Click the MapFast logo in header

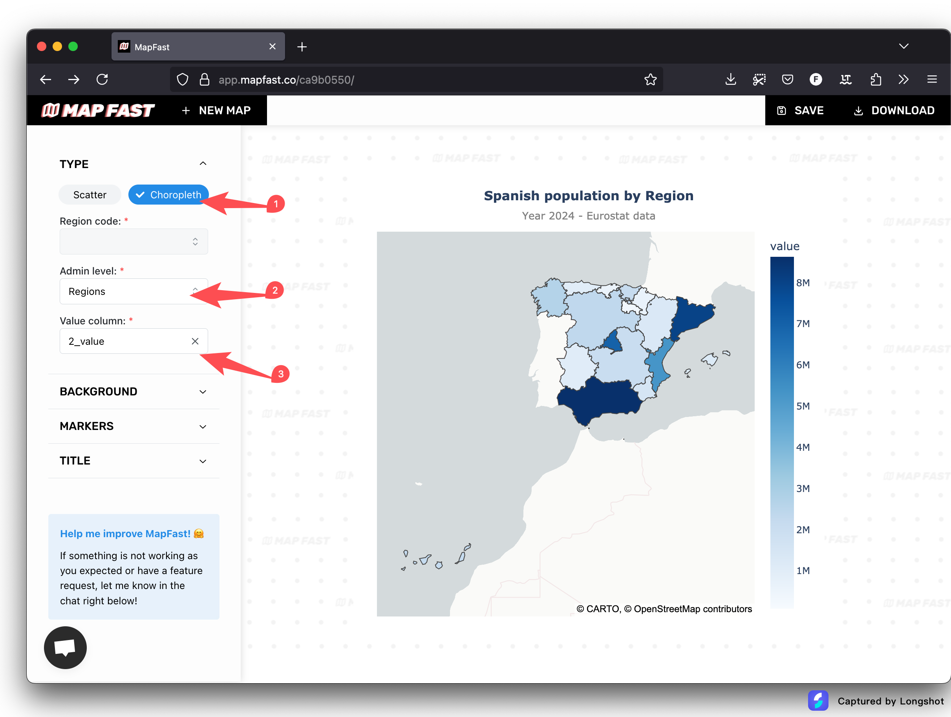point(98,110)
